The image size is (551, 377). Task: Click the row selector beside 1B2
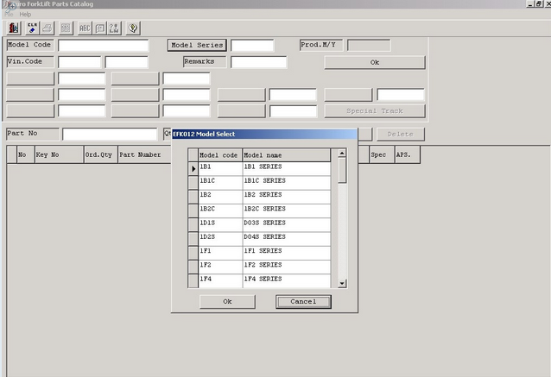[193, 197]
